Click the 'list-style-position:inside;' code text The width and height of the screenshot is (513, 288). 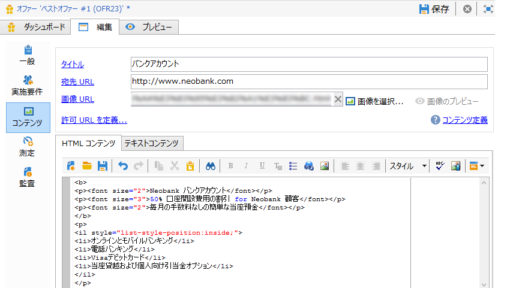point(177,232)
